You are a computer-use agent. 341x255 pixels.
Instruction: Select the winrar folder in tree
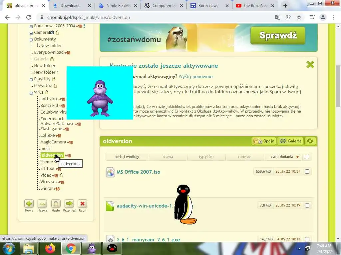point(47,189)
